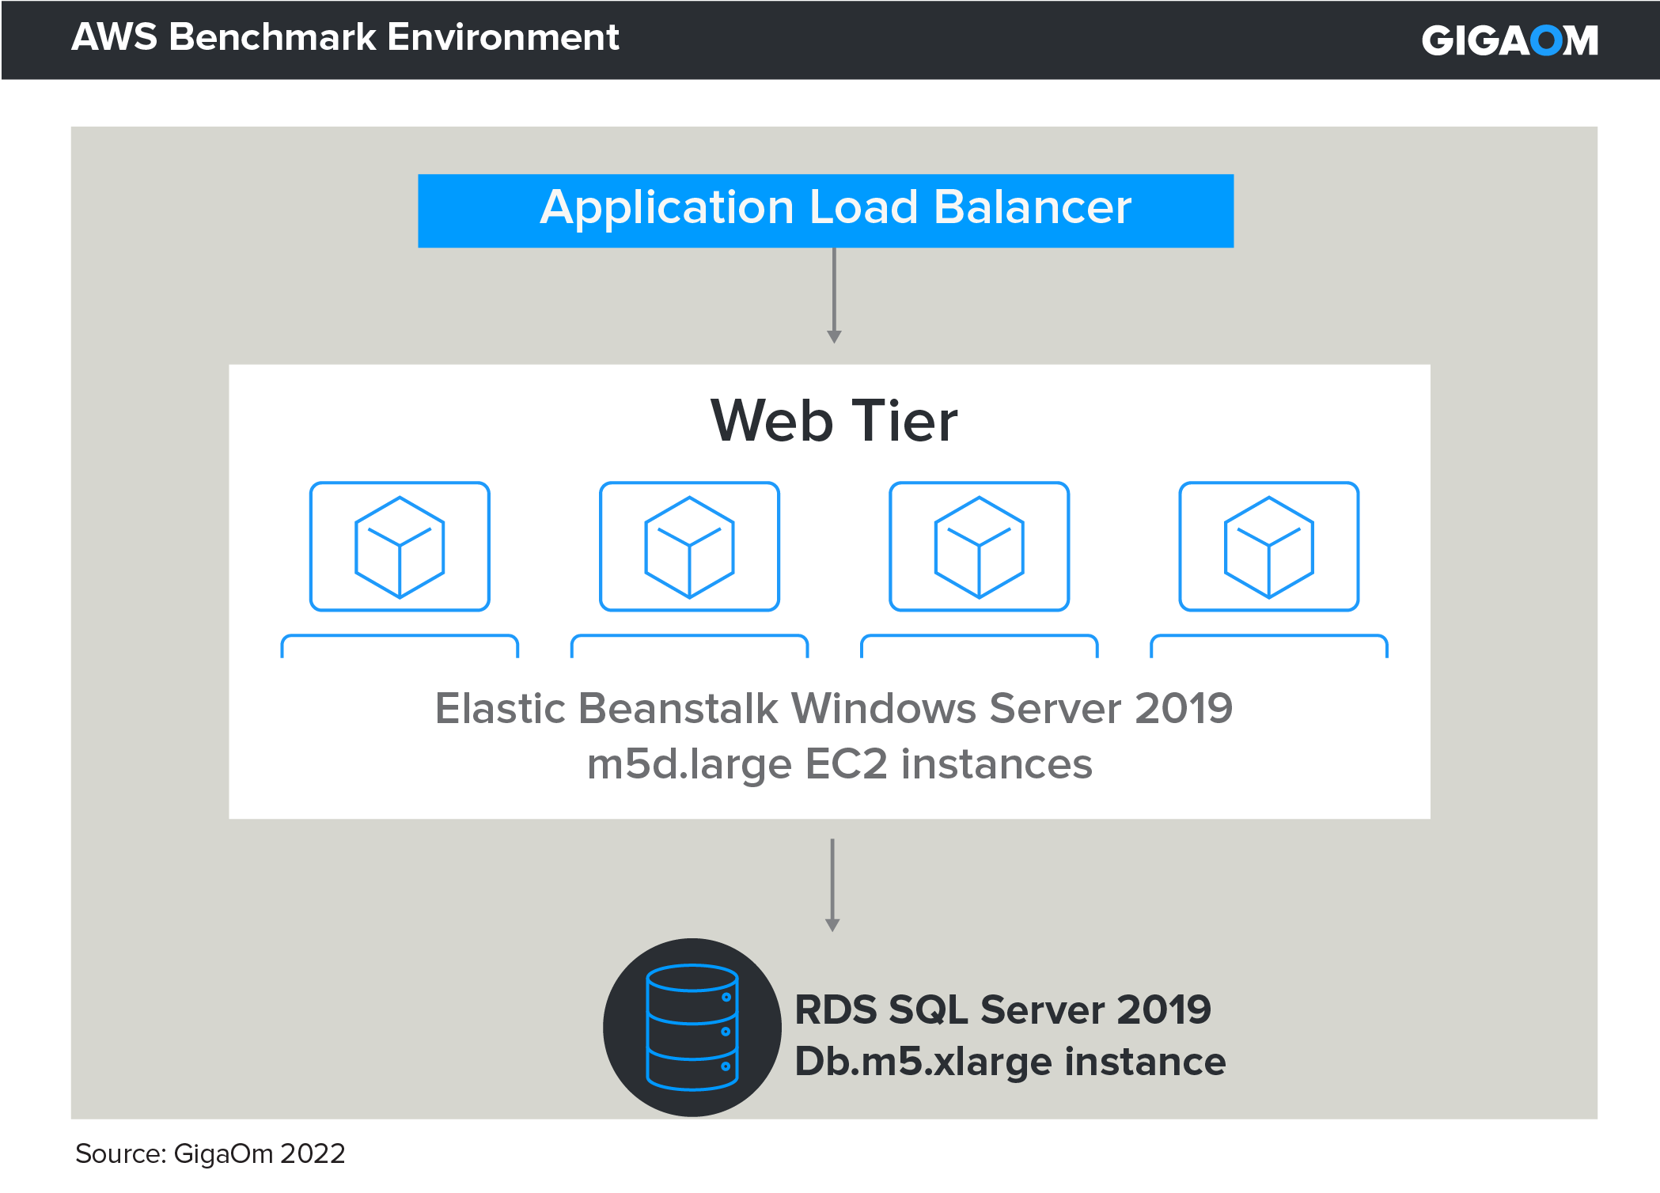Image resolution: width=1660 pixels, height=1193 pixels.
Task: Click the fourth EC2 instance cube icon
Action: [x=1268, y=547]
